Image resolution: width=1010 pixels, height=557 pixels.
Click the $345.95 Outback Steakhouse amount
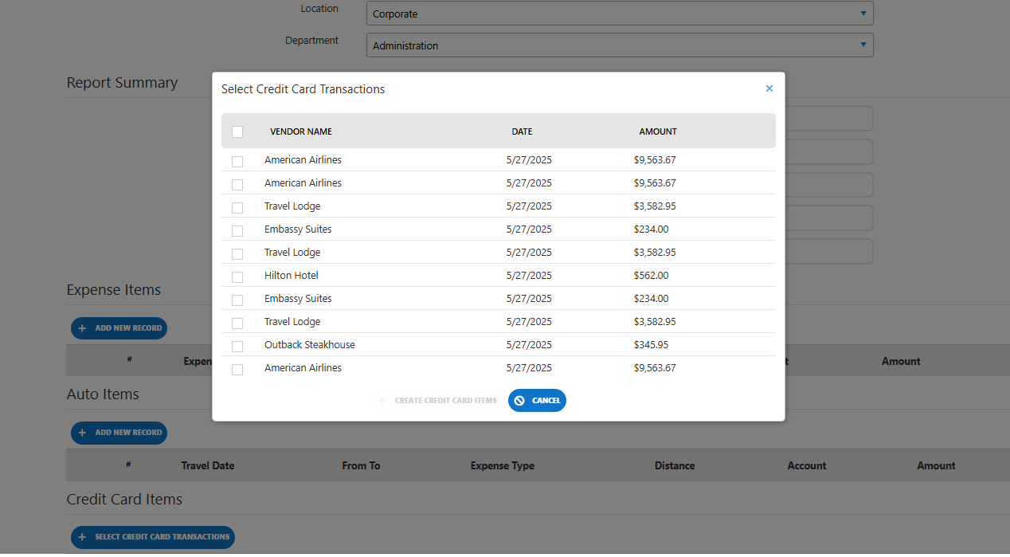point(651,345)
